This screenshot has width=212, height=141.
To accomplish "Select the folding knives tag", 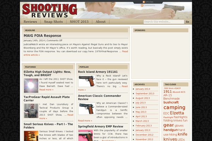I will click(x=173, y=121).
